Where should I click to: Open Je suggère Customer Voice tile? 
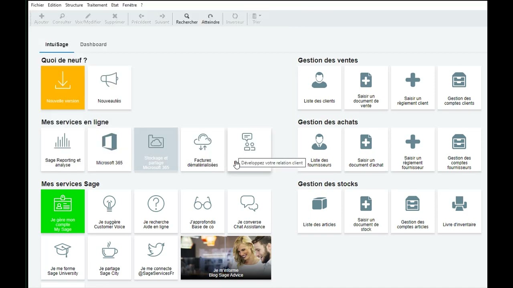(109, 211)
